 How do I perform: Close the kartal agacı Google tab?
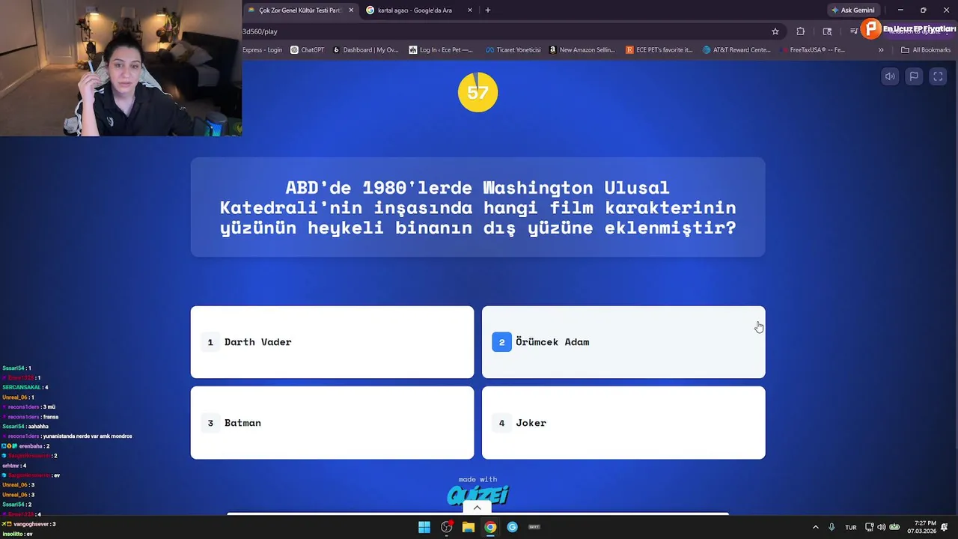coord(470,10)
